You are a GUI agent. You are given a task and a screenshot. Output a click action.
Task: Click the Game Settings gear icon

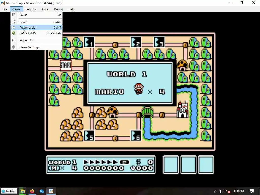coord(14,47)
